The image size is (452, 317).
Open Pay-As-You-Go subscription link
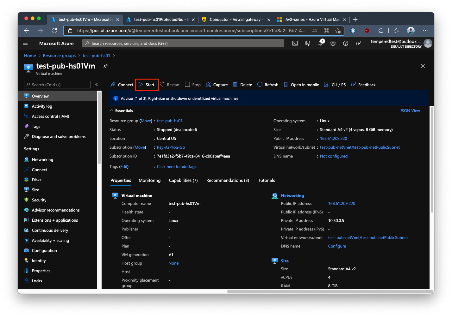point(171,147)
